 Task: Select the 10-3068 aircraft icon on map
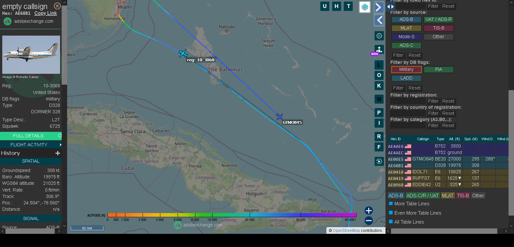tap(183, 53)
